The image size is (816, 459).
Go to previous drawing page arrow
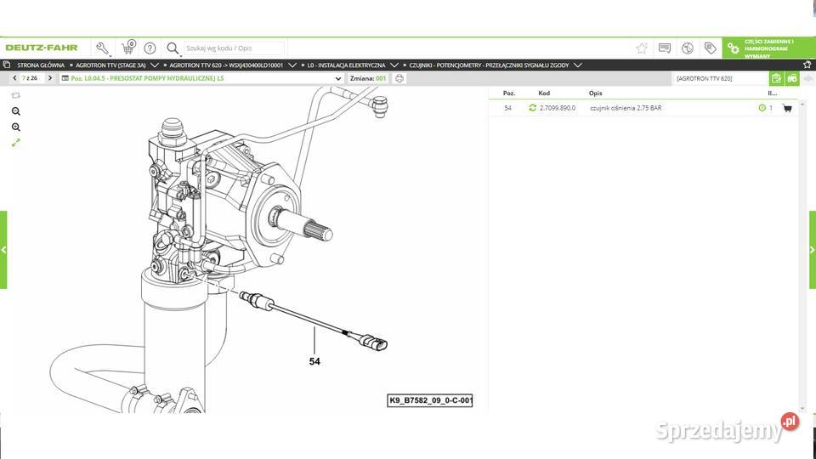(14, 78)
